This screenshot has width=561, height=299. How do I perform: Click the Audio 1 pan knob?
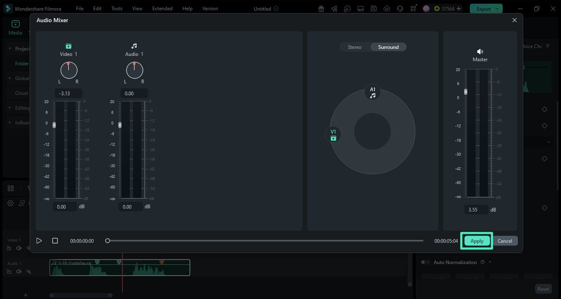pyautogui.click(x=134, y=70)
